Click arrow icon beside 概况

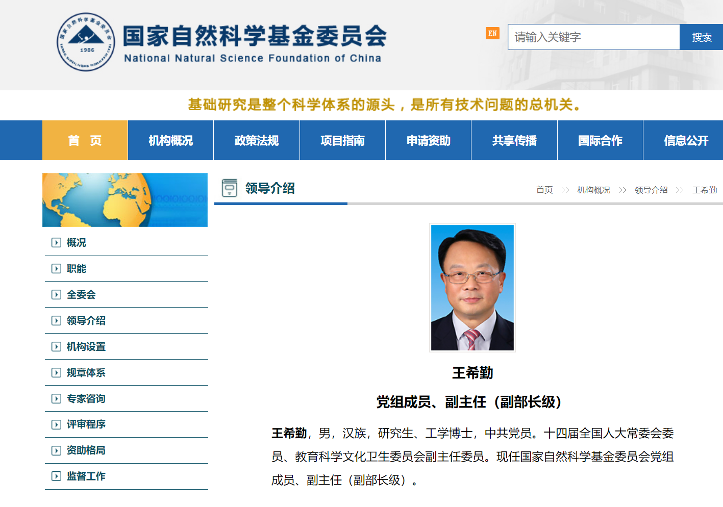point(56,243)
